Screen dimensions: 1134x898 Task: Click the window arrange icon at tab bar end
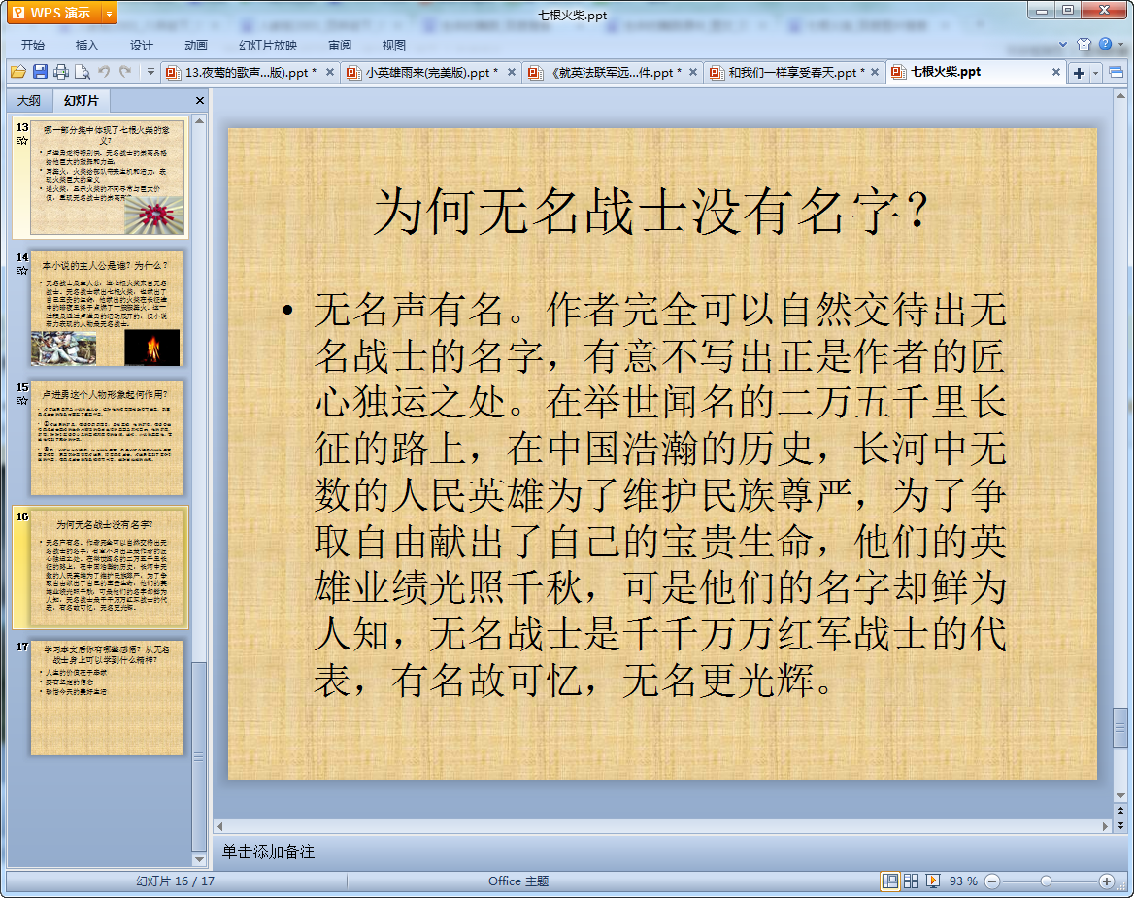(x=1116, y=72)
